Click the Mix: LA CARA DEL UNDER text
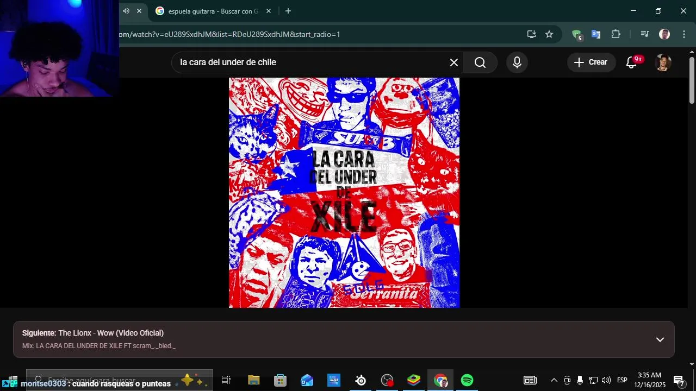696x391 pixels. 99,346
